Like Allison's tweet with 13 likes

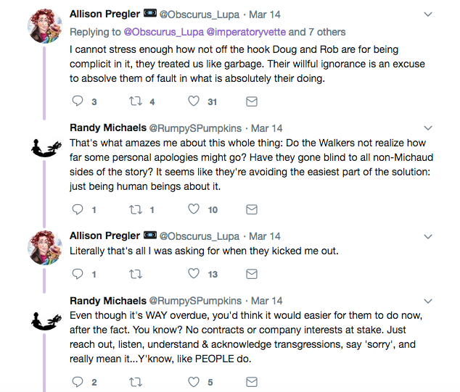click(194, 274)
